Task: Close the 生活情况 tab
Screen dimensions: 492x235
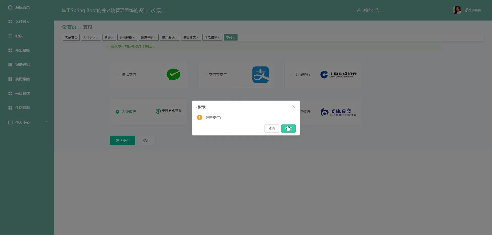Action: (219, 38)
